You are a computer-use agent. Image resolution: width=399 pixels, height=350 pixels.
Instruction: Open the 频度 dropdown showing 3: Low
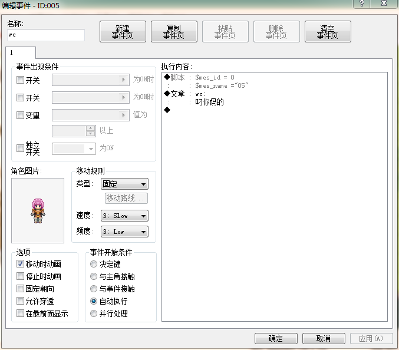[124, 232]
